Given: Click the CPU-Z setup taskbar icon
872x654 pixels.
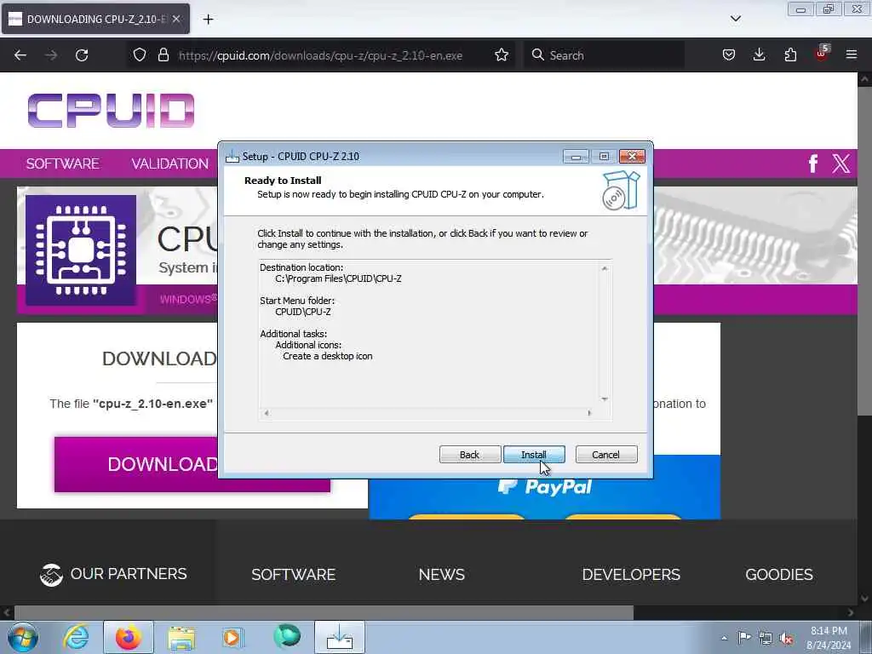Looking at the screenshot, I should click(x=340, y=637).
